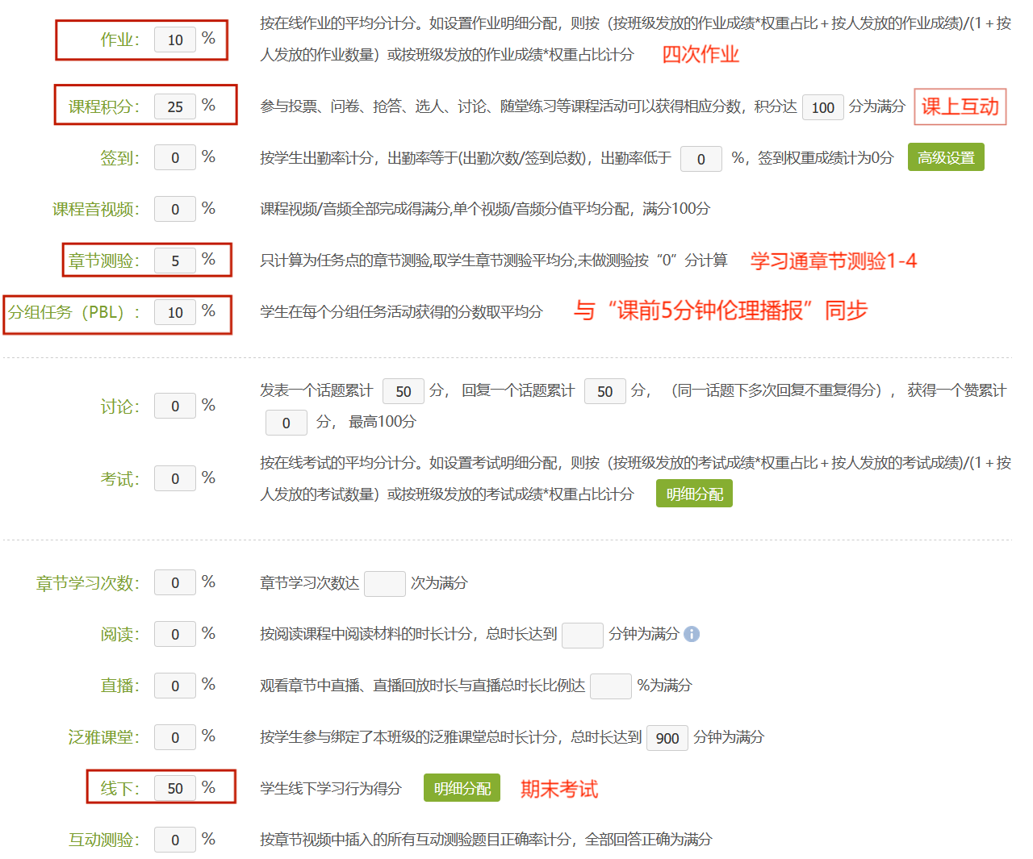Click the 积分达 full-score input showing 100
Image resolution: width=1033 pixels, height=859 pixels.
pos(822,106)
